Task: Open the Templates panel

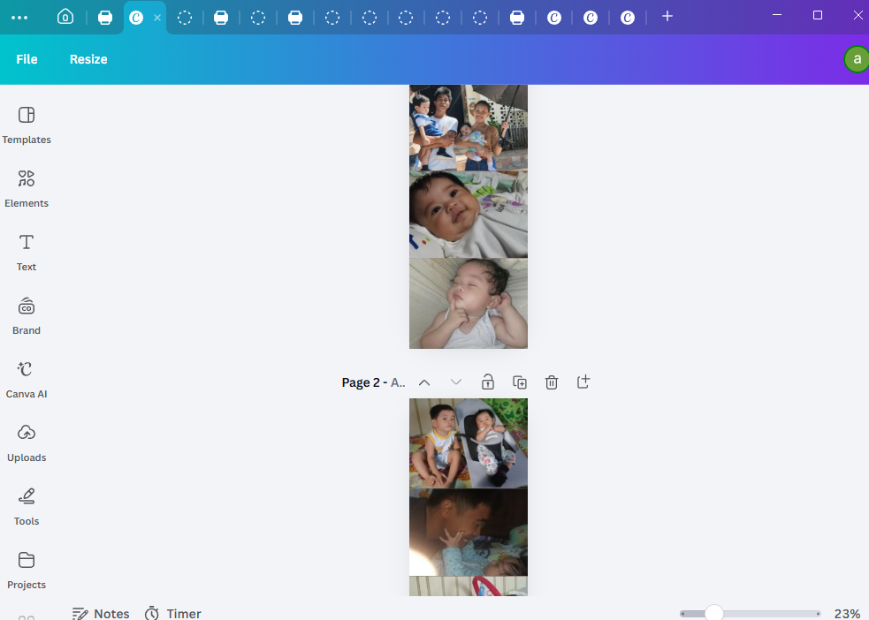Action: pyautogui.click(x=26, y=125)
